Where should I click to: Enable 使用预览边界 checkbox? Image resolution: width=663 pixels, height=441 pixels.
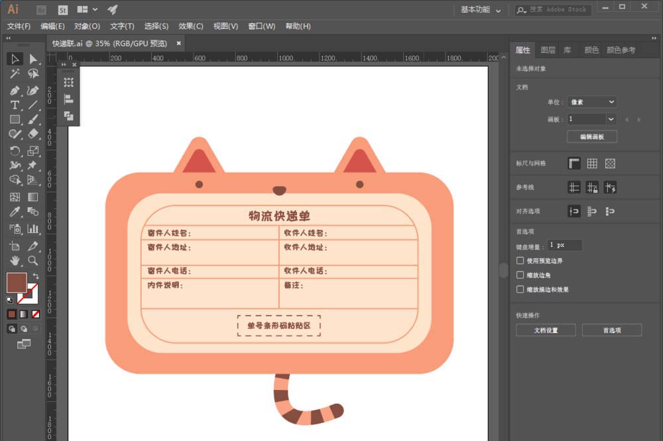[x=520, y=261]
